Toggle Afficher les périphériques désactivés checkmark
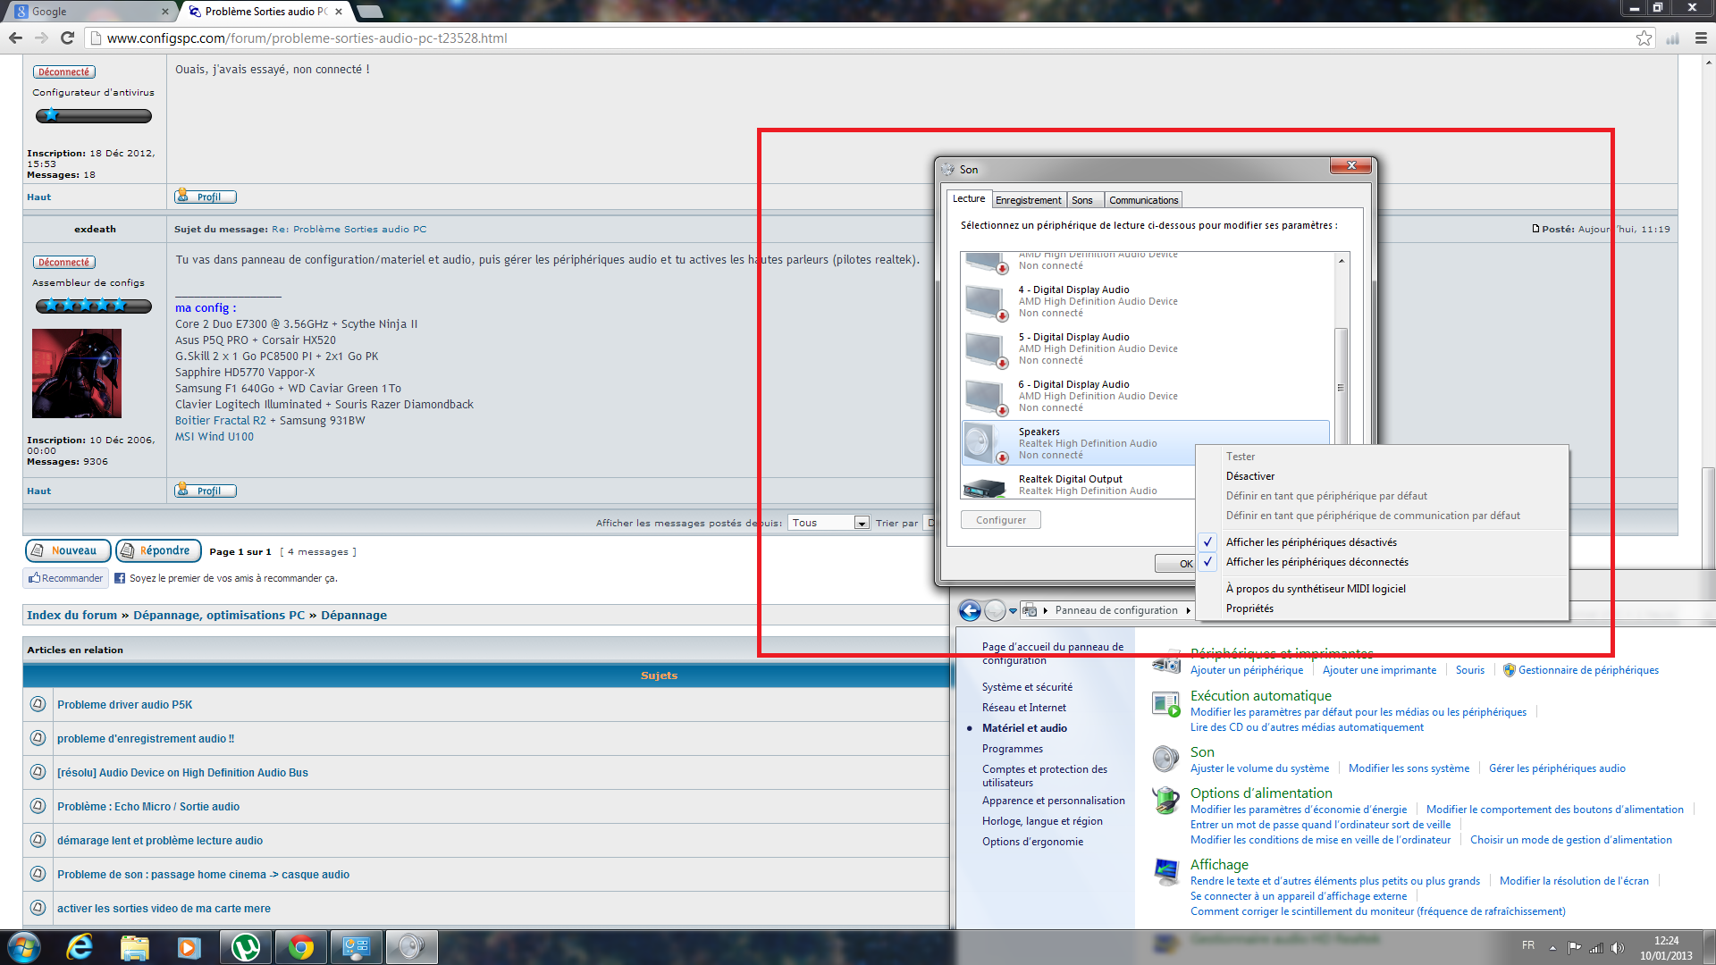This screenshot has width=1716, height=965. (x=1310, y=542)
